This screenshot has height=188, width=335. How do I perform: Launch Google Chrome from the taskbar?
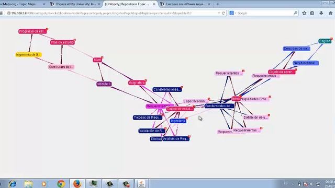61,183
